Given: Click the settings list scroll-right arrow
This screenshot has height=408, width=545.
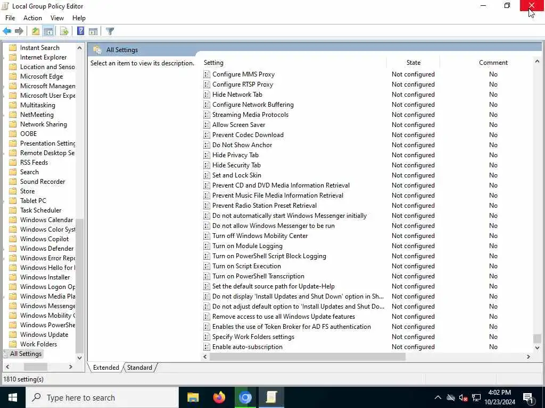Looking at the screenshot, I should coord(529,356).
